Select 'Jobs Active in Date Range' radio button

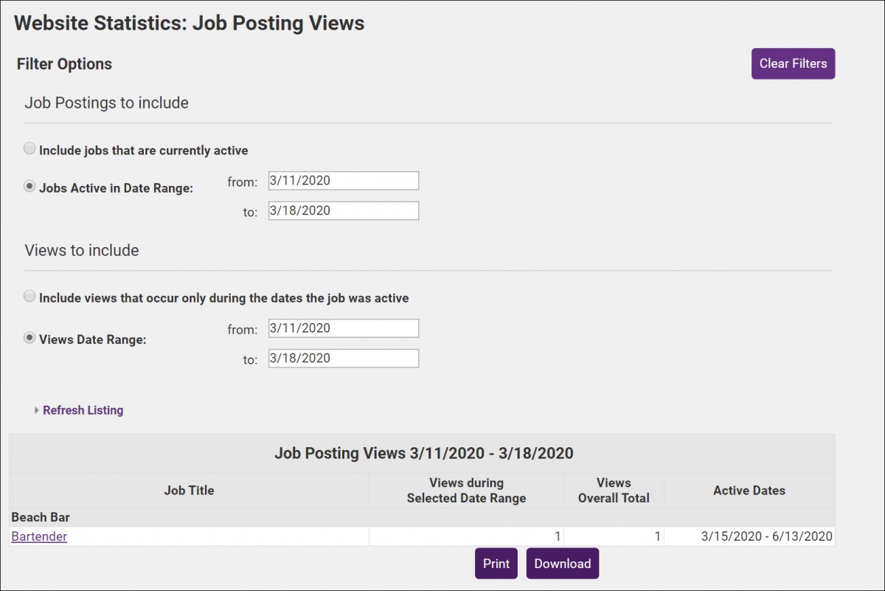coord(29,187)
